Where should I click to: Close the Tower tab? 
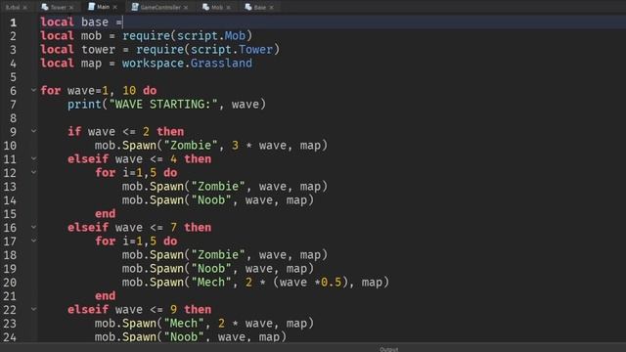pyautogui.click(x=71, y=8)
